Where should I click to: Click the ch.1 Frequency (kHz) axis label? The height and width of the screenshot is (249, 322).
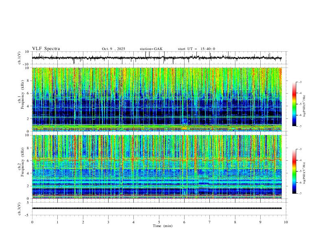tap(21, 95)
